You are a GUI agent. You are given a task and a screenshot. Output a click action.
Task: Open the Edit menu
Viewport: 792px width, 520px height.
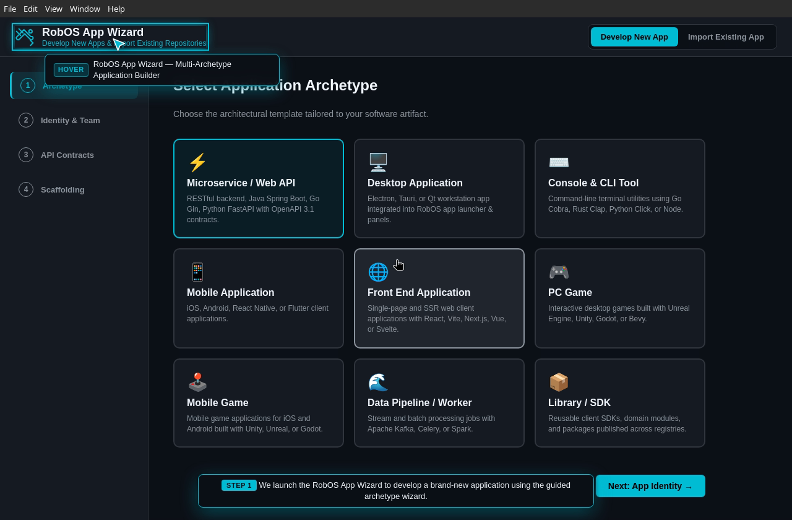pyautogui.click(x=30, y=9)
